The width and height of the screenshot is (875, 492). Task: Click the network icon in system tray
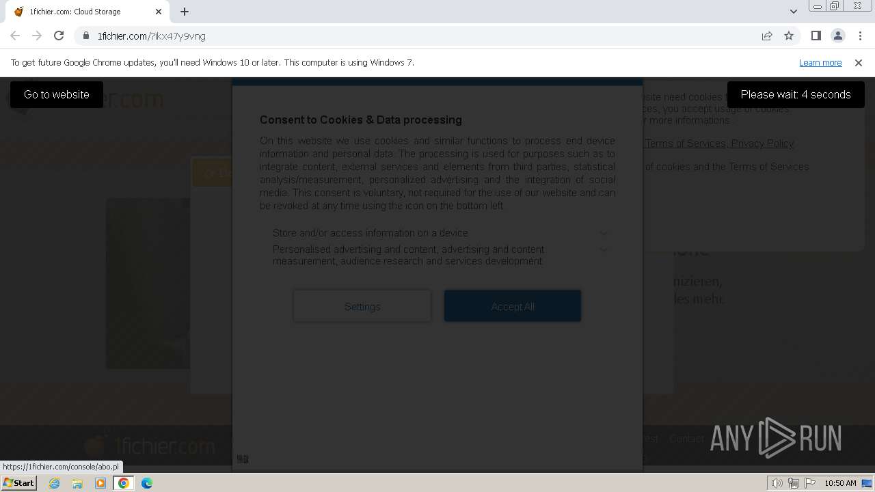click(794, 483)
